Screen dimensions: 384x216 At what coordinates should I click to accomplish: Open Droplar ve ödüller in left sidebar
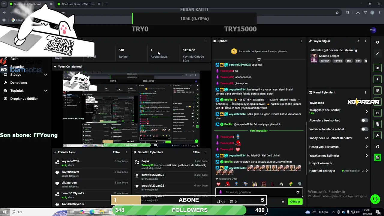click(x=24, y=99)
